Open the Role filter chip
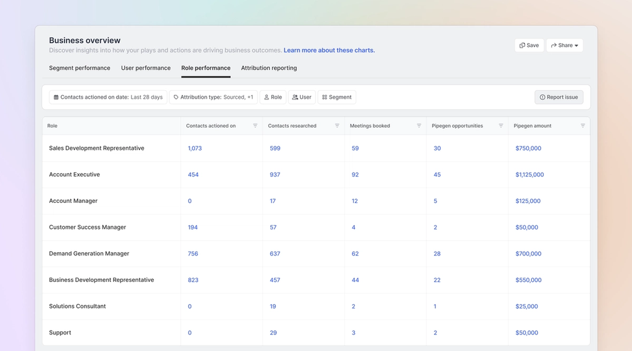The image size is (632, 351). click(x=273, y=97)
